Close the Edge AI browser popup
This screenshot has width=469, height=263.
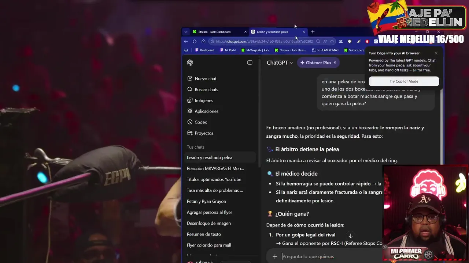coord(436,53)
